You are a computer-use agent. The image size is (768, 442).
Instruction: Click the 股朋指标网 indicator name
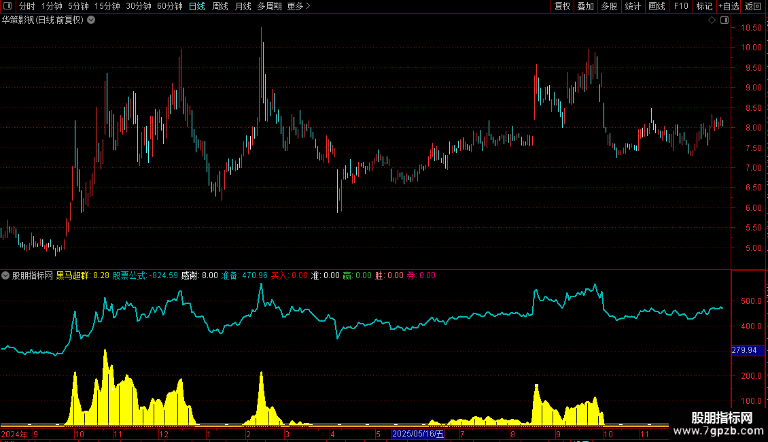coord(33,275)
